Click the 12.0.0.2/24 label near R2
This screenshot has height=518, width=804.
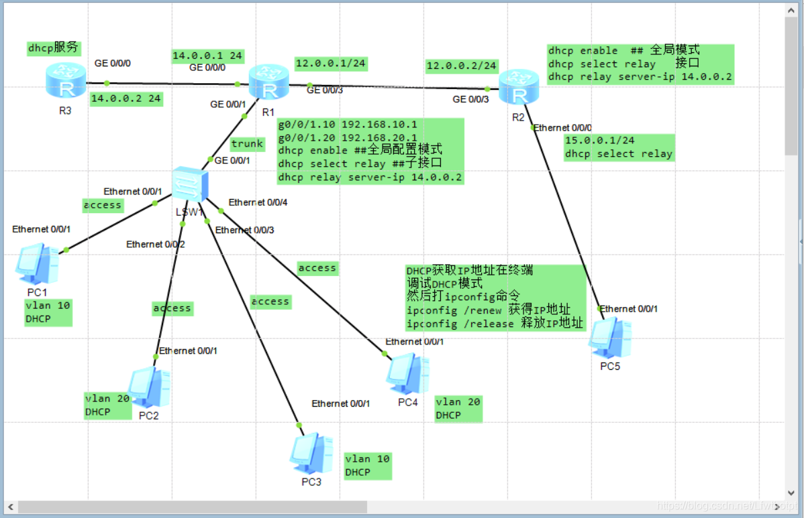[462, 66]
